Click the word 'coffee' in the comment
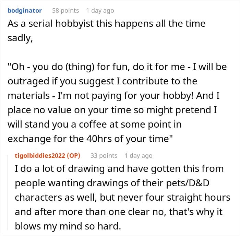Image resolution: width=240 pixels, height=236 pixels. click(x=93, y=125)
